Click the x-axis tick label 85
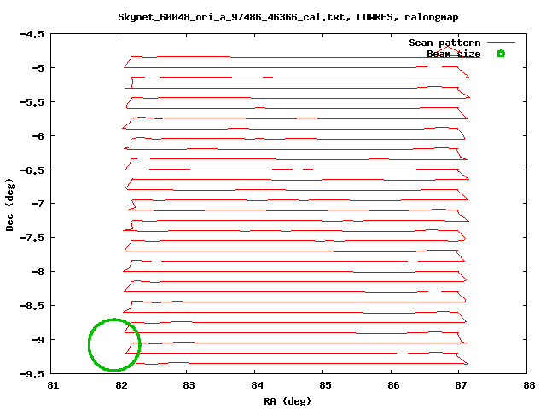Screen dimensions: 546x409 click(x=325, y=385)
